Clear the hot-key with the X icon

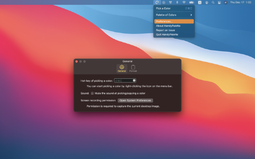[x=134, y=81]
